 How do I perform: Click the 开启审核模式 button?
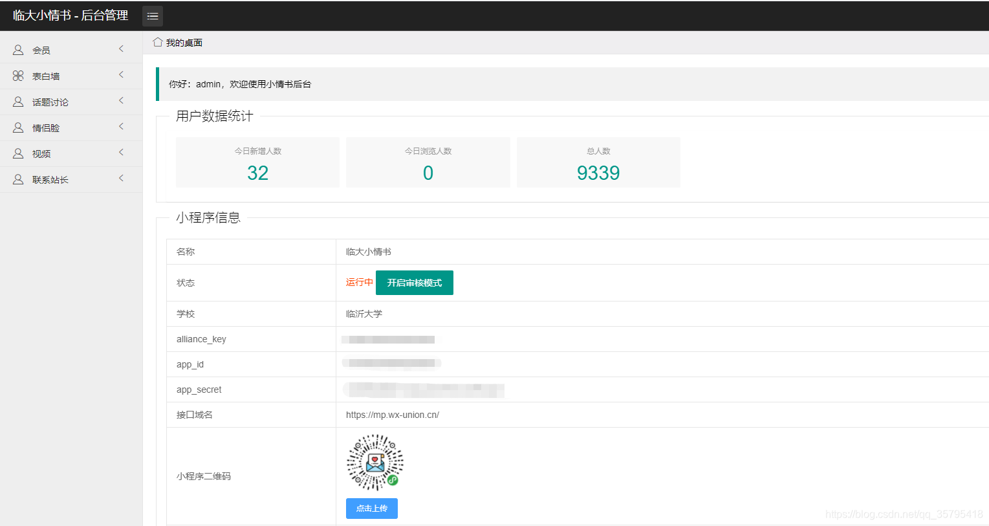click(x=415, y=283)
